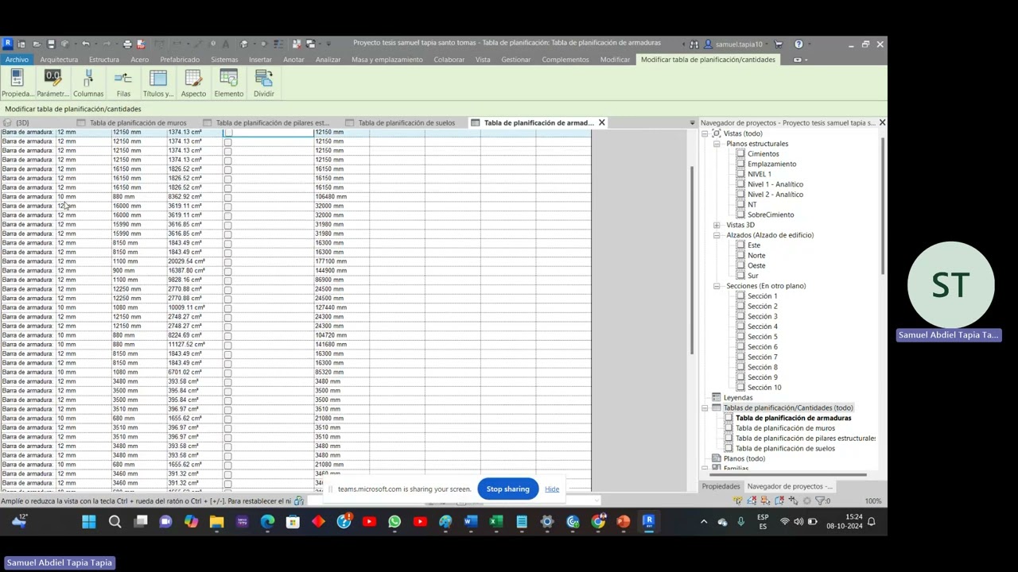Viewport: 1018px width, 572px height.
Task: Toggle checkbox in the 9828.16 cm³ row
Action: click(x=227, y=280)
